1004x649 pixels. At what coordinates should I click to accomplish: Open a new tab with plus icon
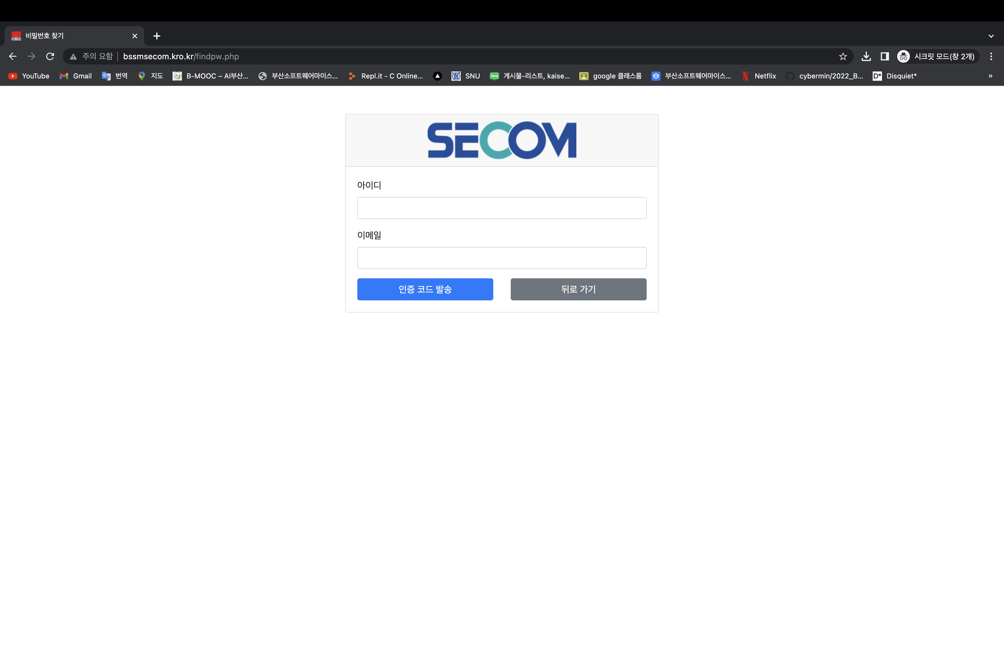click(x=157, y=36)
